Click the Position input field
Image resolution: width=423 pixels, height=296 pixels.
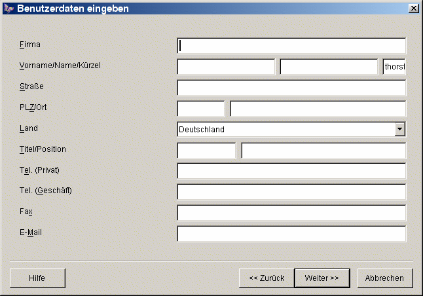tap(323, 151)
